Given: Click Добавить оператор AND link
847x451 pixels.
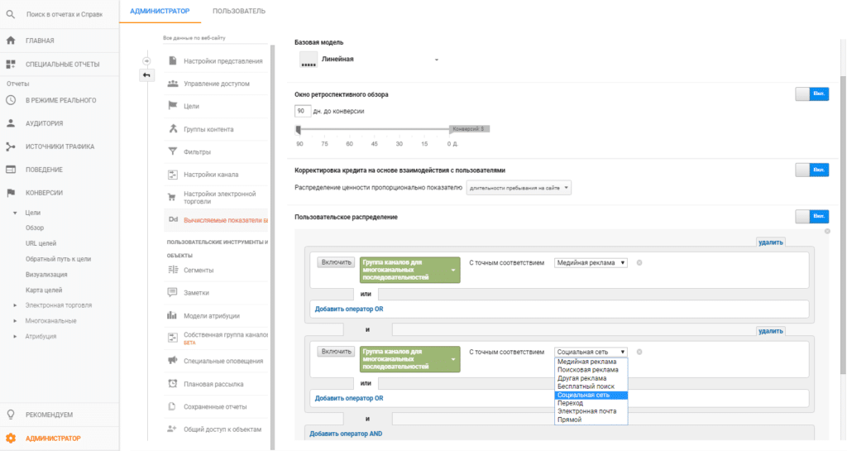Looking at the screenshot, I should [x=346, y=434].
